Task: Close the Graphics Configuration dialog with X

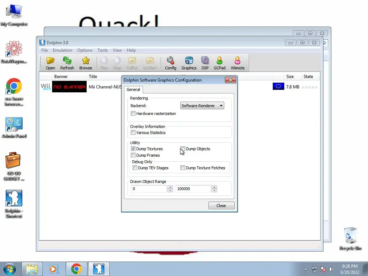Action: (x=230, y=80)
